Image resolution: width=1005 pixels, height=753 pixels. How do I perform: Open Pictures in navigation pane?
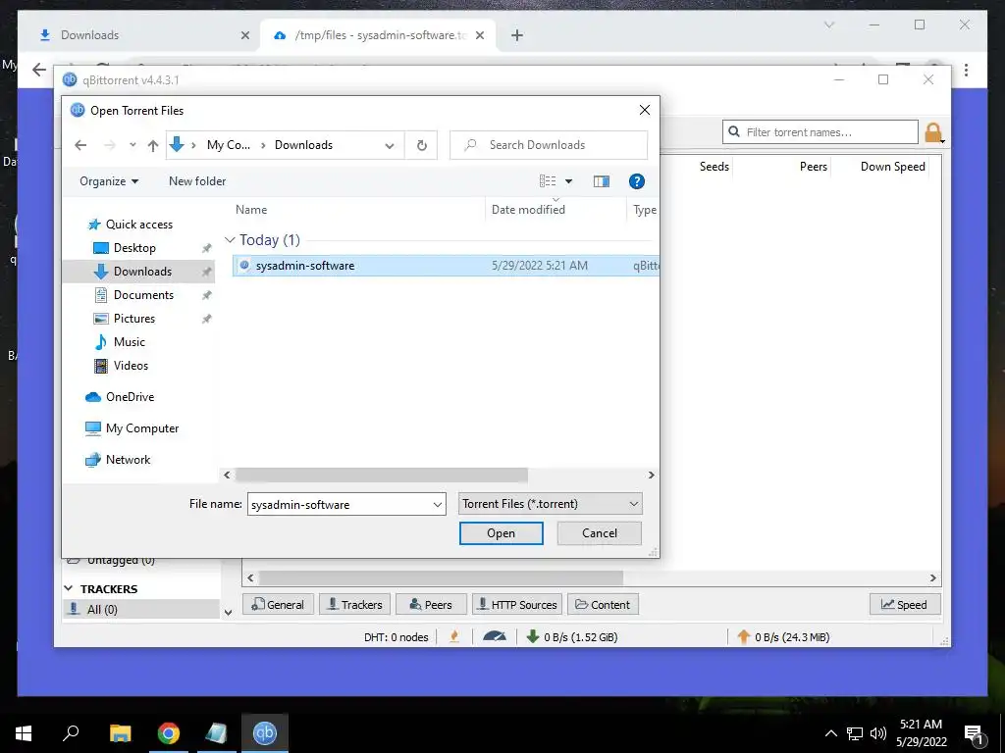pyautogui.click(x=133, y=319)
